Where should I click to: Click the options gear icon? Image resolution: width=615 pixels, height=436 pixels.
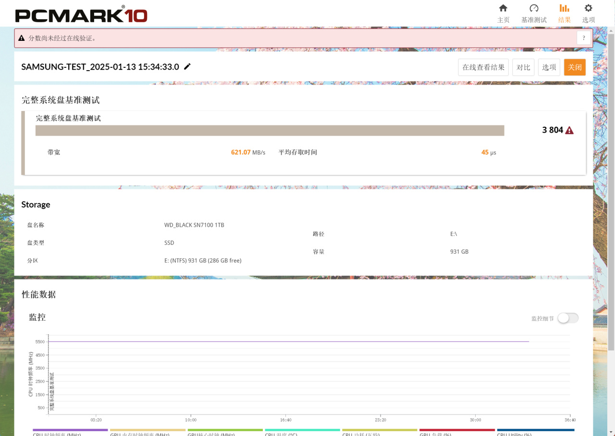coord(588,8)
